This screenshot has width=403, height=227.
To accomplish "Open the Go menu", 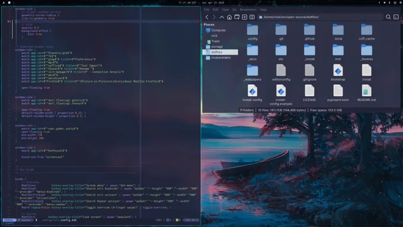I will pyautogui.click(x=235, y=9).
